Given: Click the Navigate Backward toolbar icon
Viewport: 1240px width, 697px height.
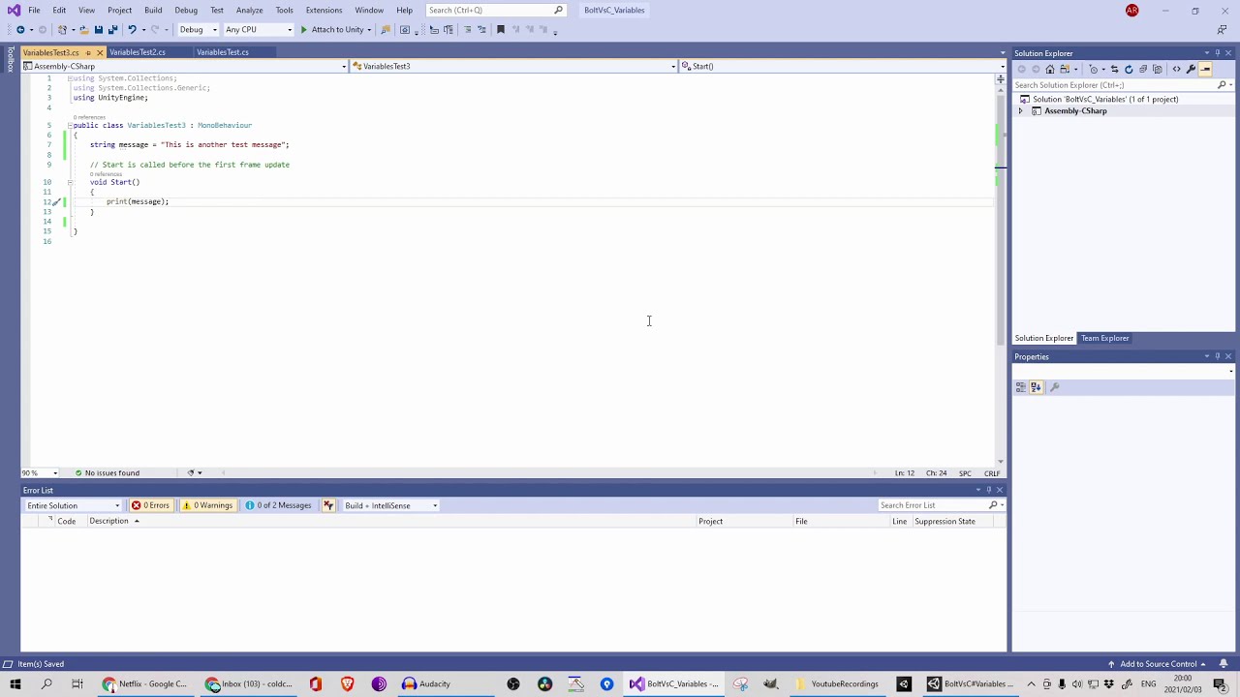Looking at the screenshot, I should coord(20,30).
